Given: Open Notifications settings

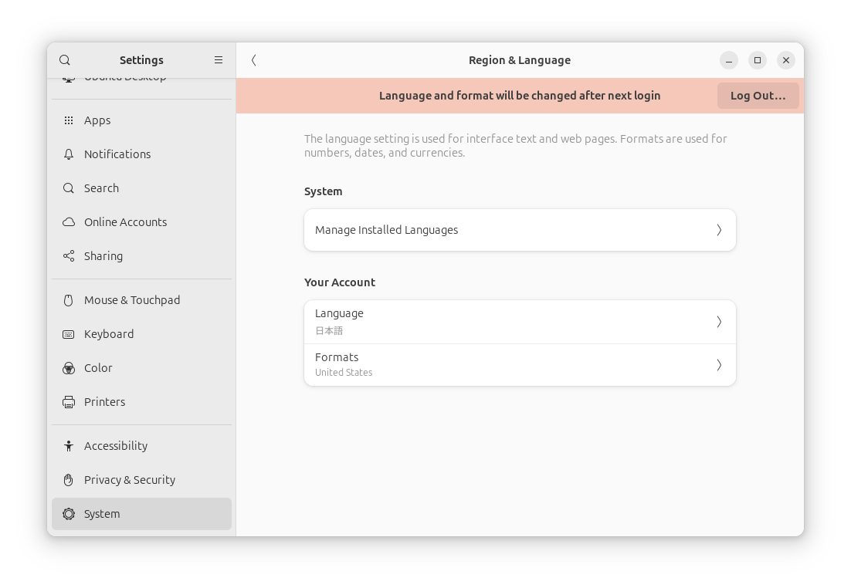Looking at the screenshot, I should pos(141,154).
